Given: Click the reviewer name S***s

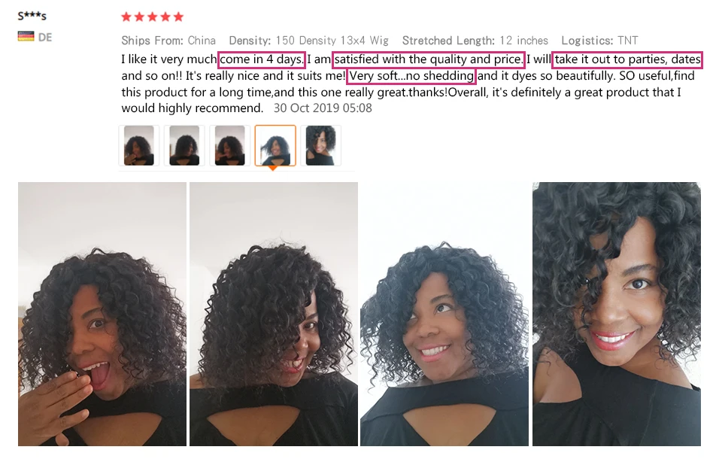Looking at the screenshot, I should click(32, 16).
